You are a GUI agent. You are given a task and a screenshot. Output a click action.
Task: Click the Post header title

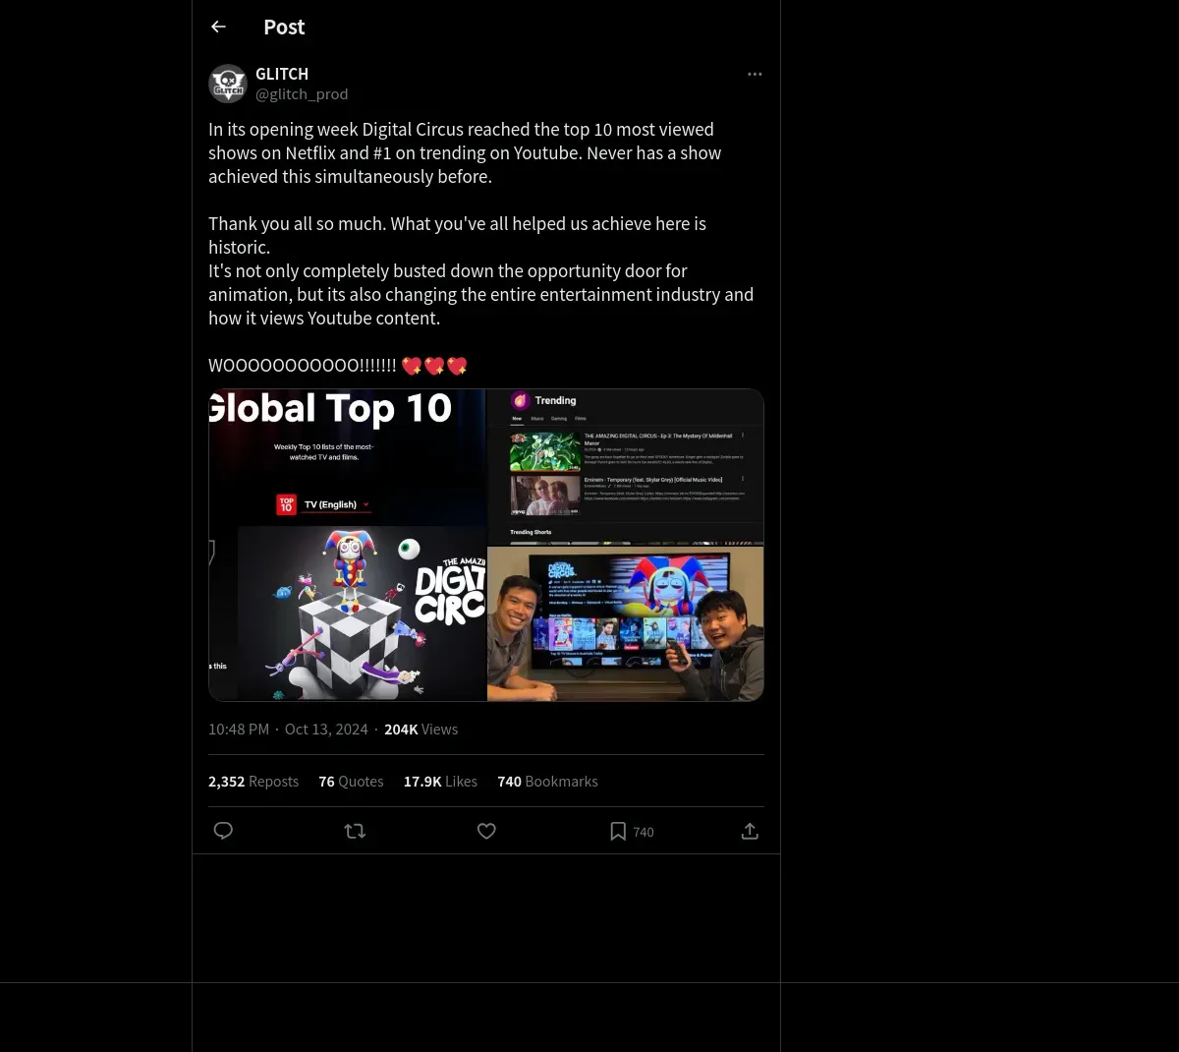(x=284, y=27)
